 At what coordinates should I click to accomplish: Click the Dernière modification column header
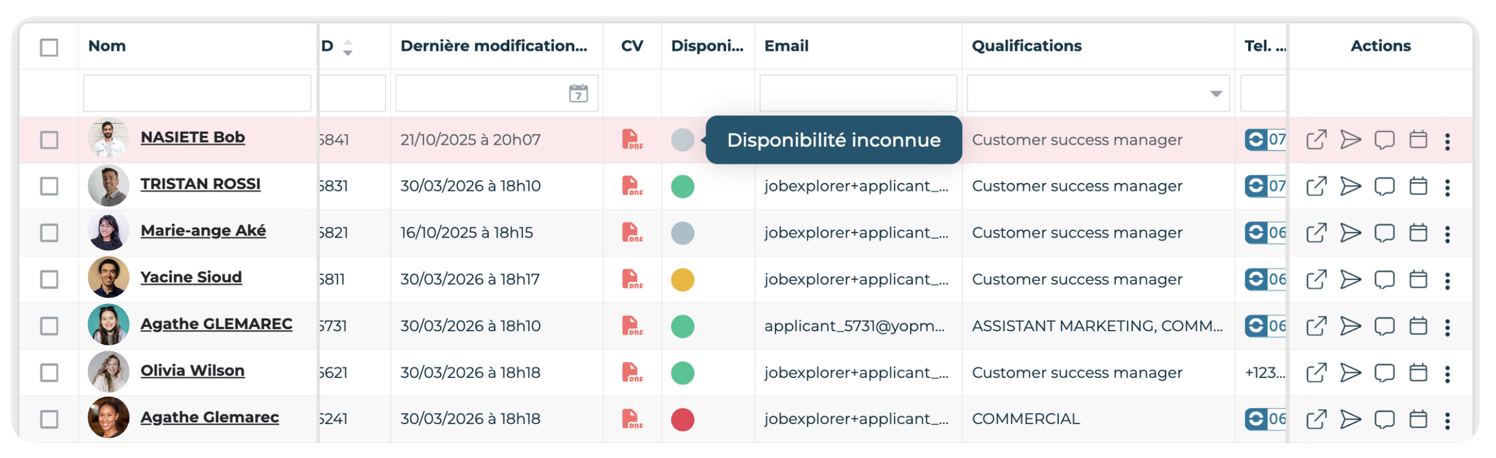click(494, 45)
